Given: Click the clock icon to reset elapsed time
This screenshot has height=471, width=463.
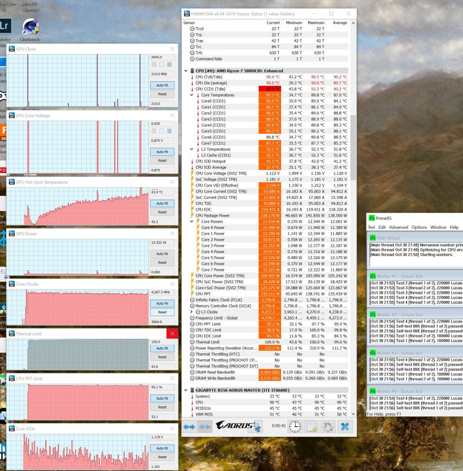Looking at the screenshot, I should pos(295,426).
